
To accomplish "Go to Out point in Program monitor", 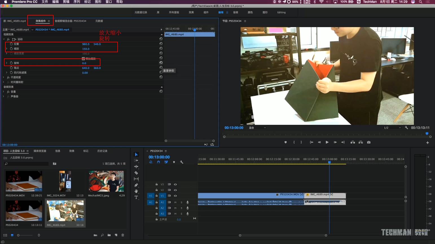I will tap(343, 142).
